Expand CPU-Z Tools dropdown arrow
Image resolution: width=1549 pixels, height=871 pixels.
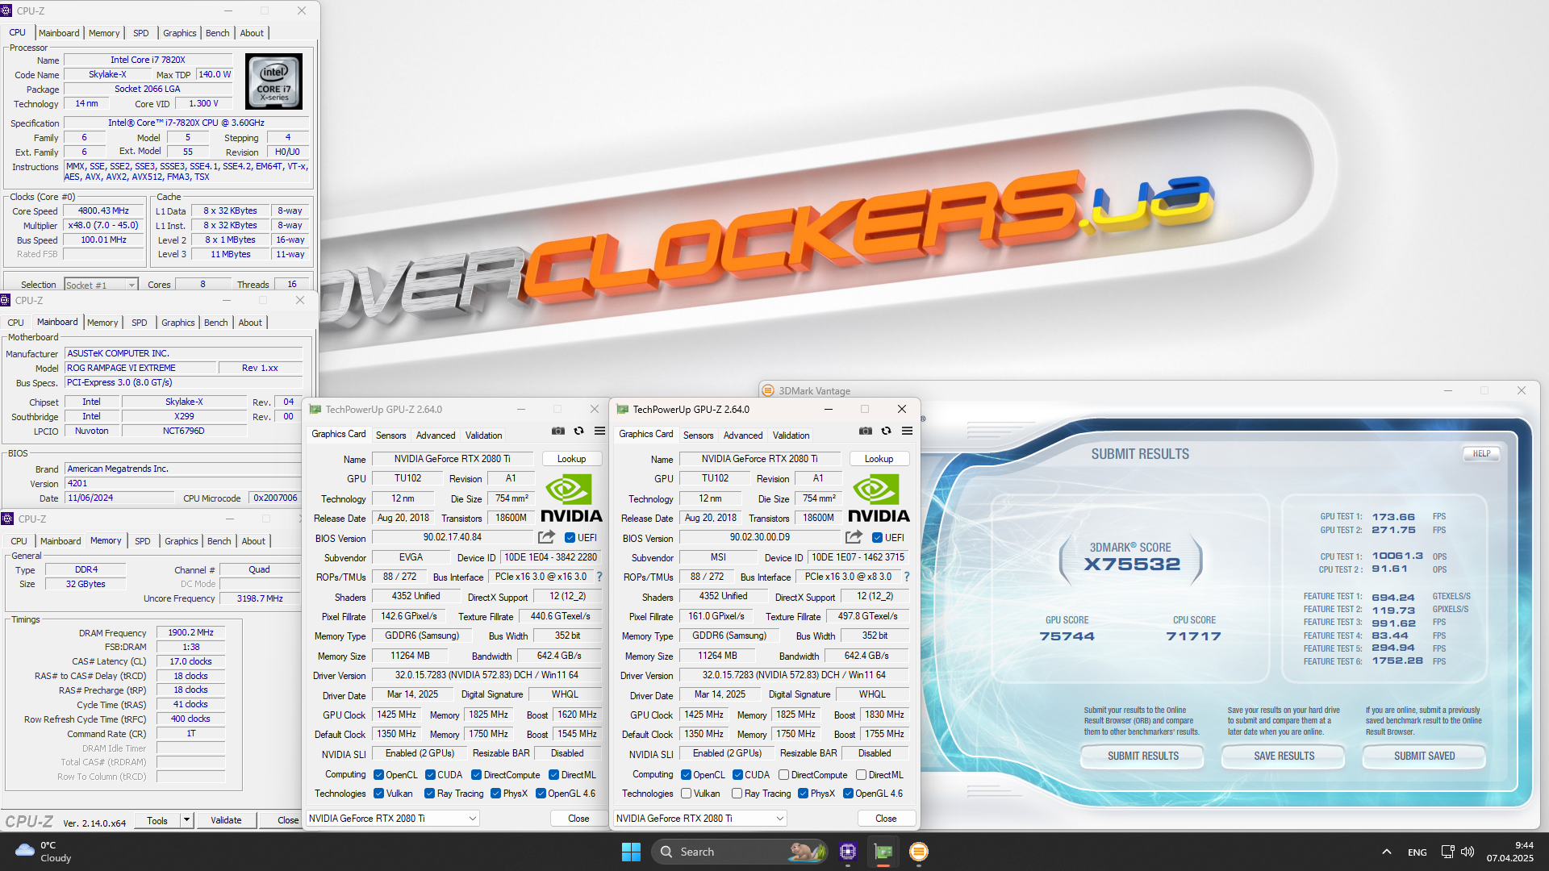(186, 820)
